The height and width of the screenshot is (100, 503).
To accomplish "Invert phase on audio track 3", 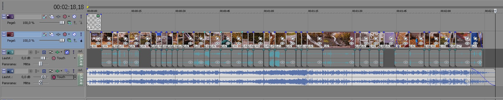I will coord(51,52).
